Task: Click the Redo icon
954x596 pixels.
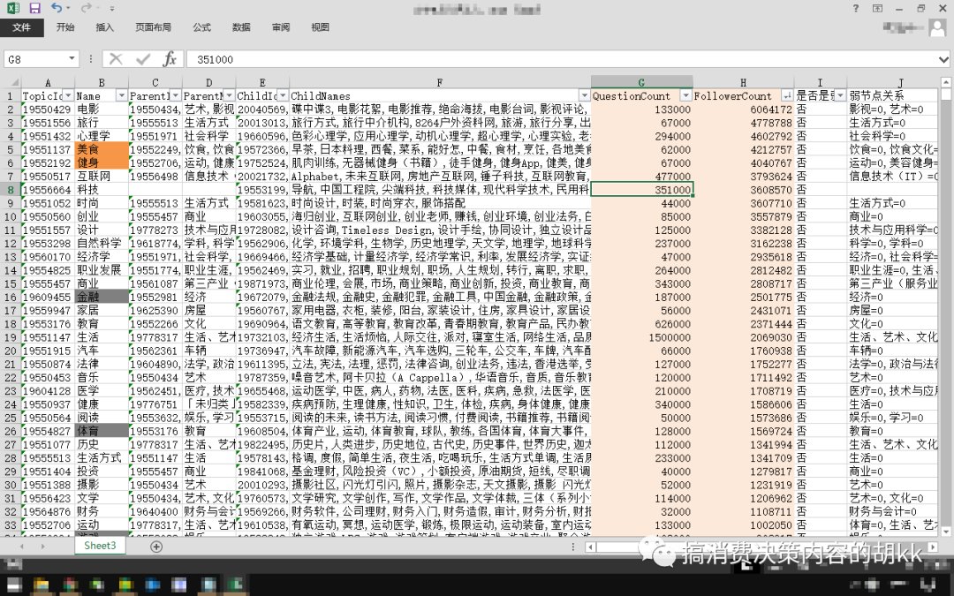Action: click(x=85, y=8)
